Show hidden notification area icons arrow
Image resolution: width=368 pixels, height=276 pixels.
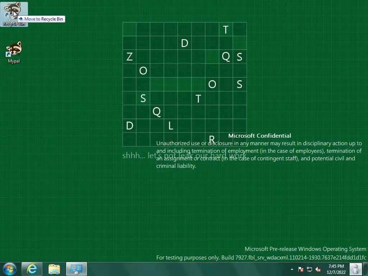pos(292,269)
